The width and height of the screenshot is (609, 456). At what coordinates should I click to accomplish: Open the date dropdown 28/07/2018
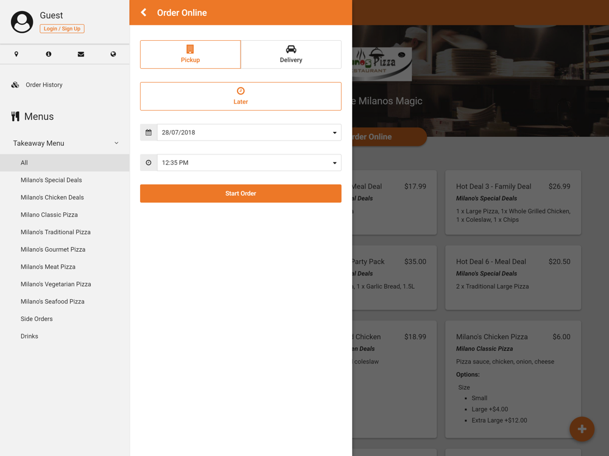pos(249,133)
